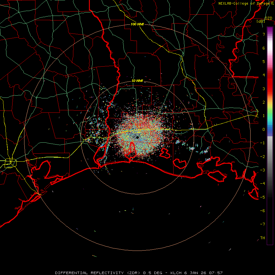Click the 5 value on the color scale
The width and height of the screenshot is (275, 275).
[264, 61]
